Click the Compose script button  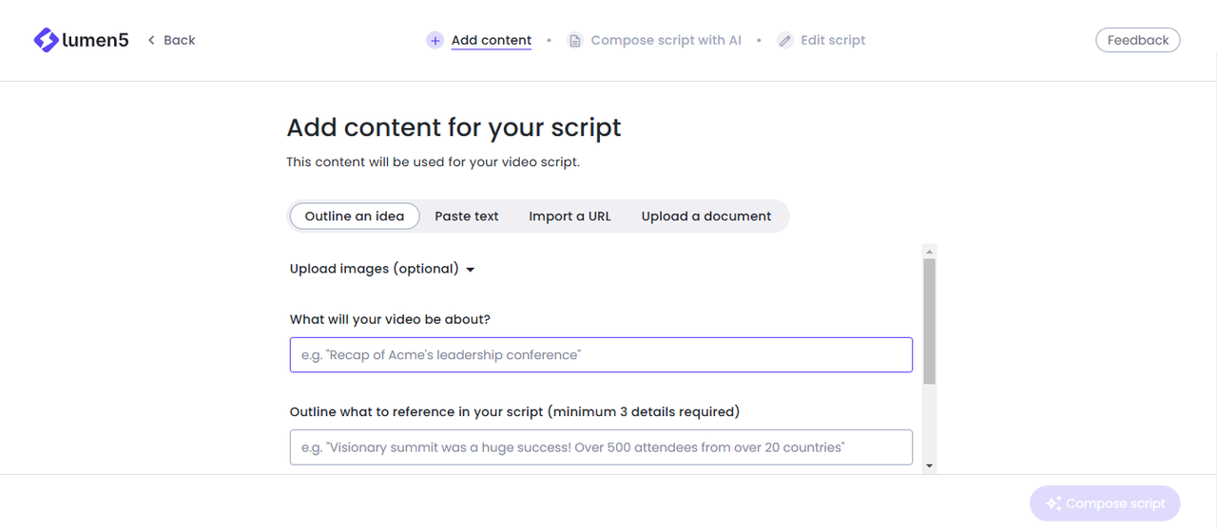[1105, 503]
